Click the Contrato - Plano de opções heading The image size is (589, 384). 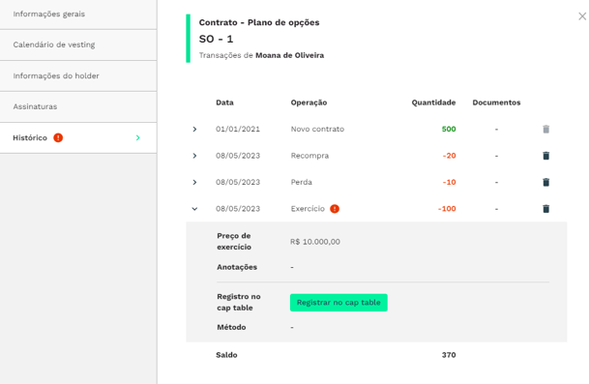pyautogui.click(x=259, y=22)
